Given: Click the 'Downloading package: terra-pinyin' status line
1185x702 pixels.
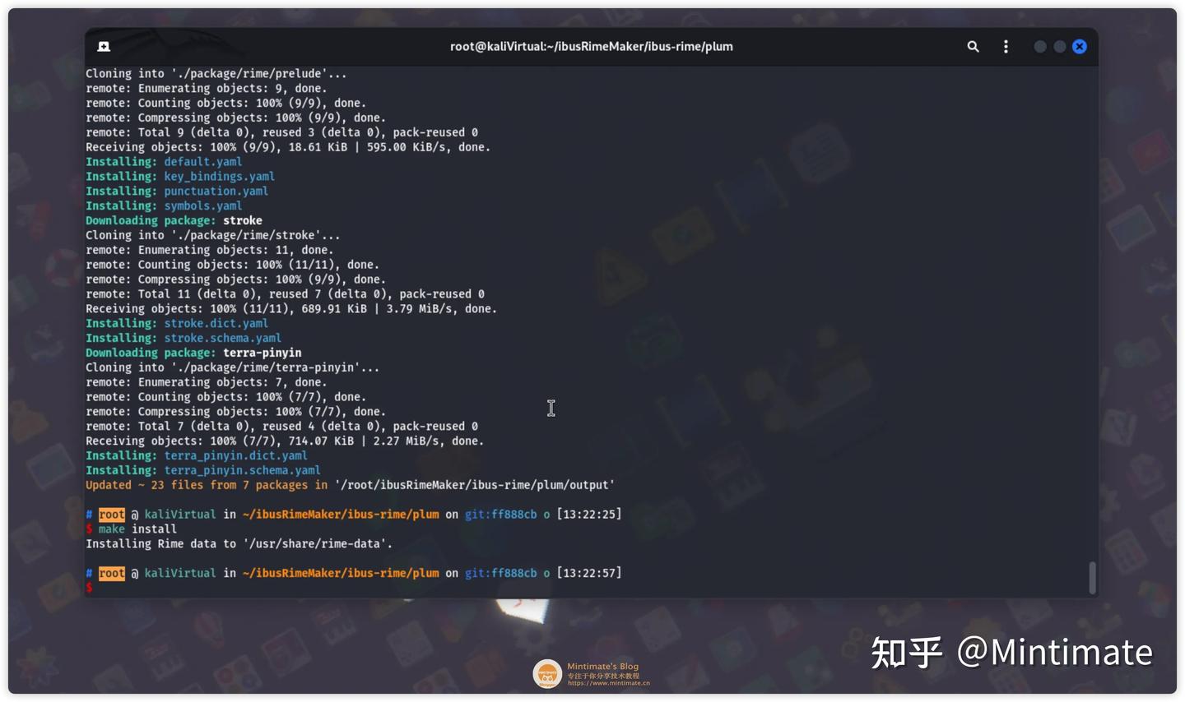Looking at the screenshot, I should pos(193,353).
